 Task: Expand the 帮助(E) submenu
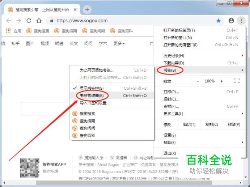[x=199, y=143]
